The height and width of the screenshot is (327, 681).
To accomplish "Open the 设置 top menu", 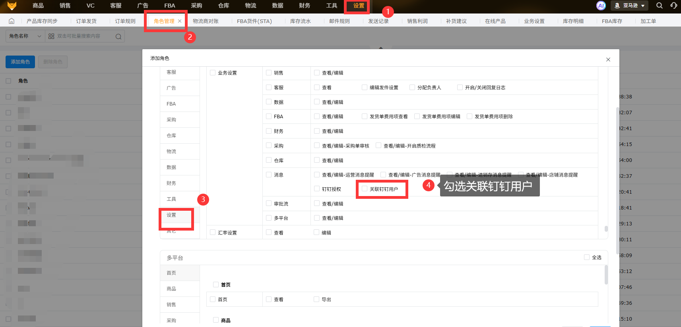I will pos(359,6).
